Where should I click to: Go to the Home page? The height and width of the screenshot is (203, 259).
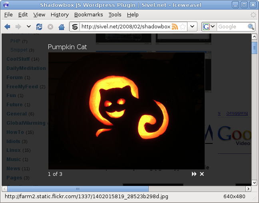point(62,27)
